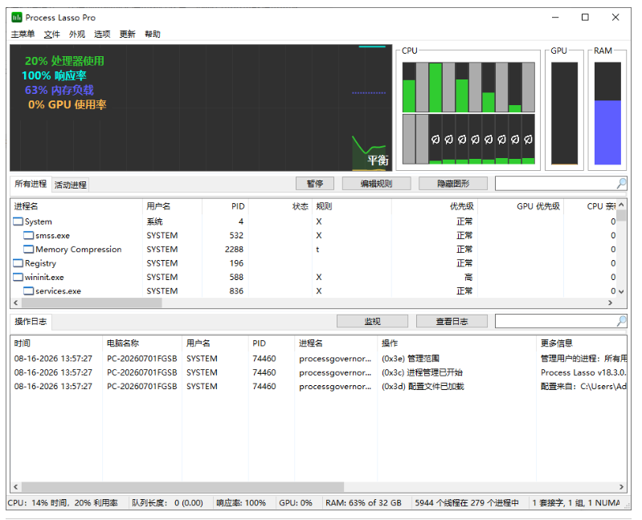The width and height of the screenshot is (642, 520).
Task: Click the 监视 button
Action: click(x=372, y=321)
